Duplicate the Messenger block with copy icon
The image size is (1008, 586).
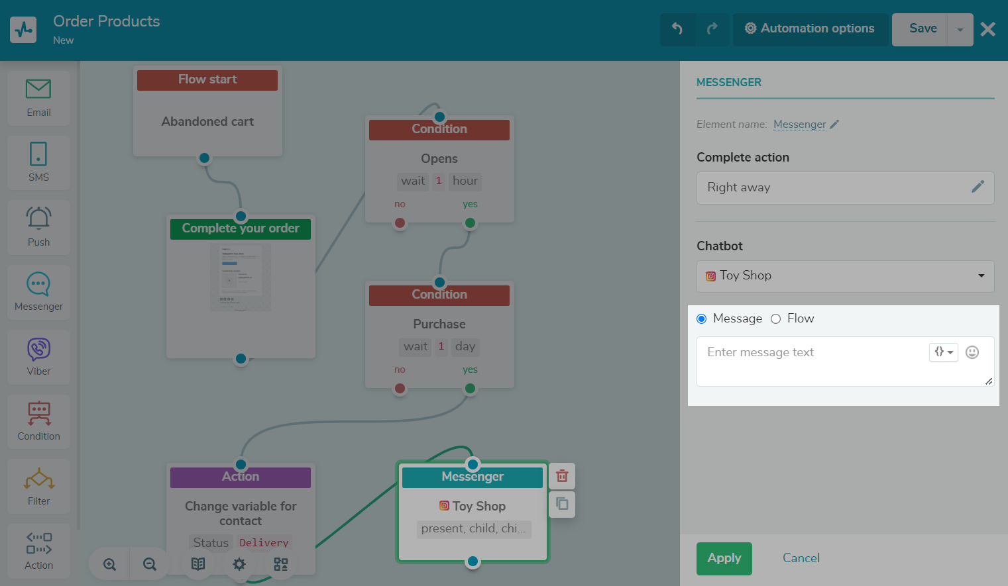point(562,504)
